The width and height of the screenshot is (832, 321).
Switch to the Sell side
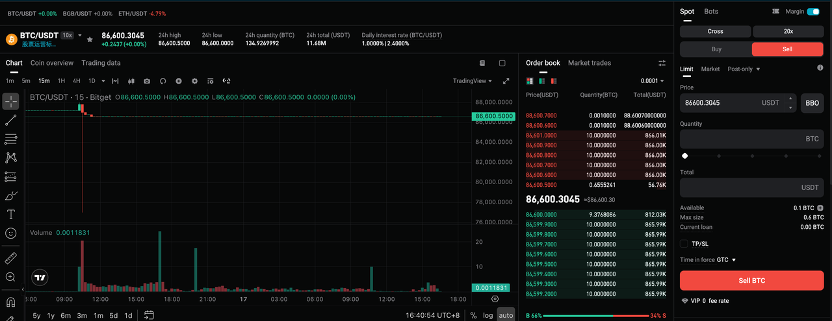(x=788, y=49)
